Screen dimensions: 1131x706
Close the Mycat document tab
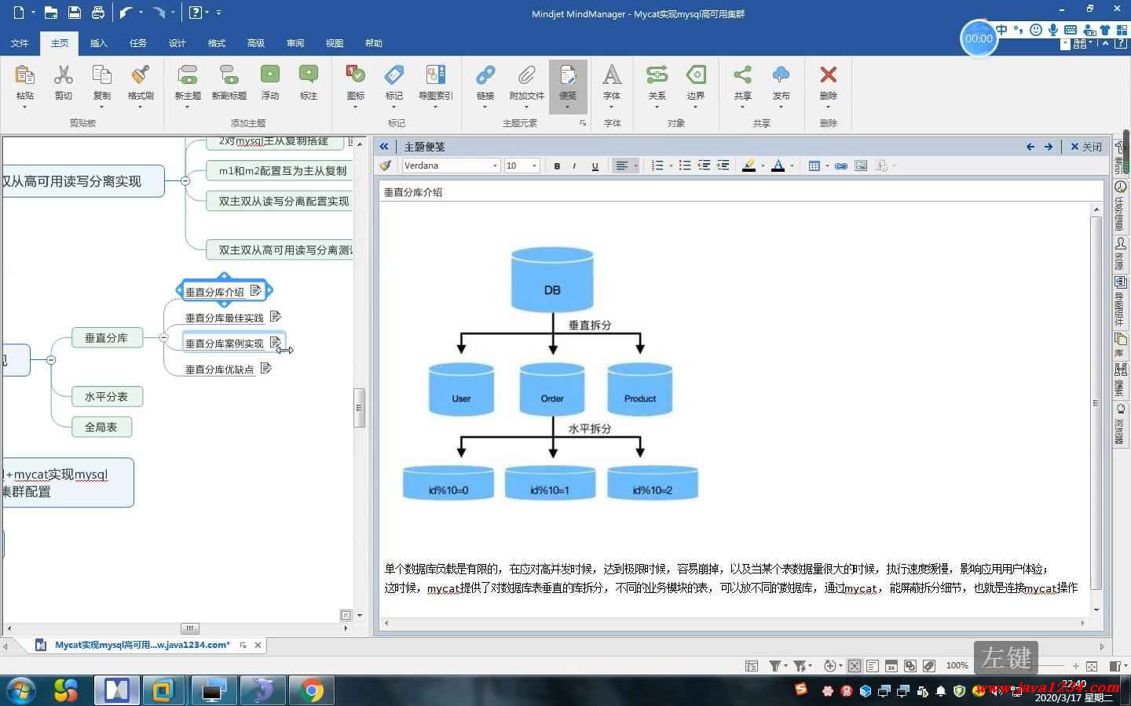pos(258,645)
